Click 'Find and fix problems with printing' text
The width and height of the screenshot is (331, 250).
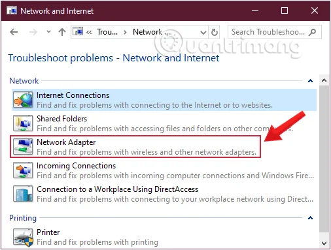click(97, 242)
